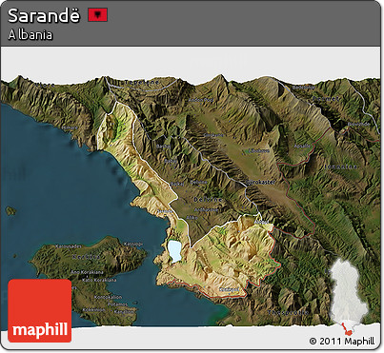Click the Thesprotia region label

click(288, 312)
